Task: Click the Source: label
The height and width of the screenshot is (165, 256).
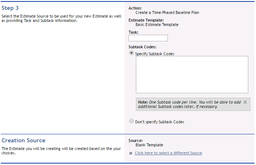Action: coord(136,140)
